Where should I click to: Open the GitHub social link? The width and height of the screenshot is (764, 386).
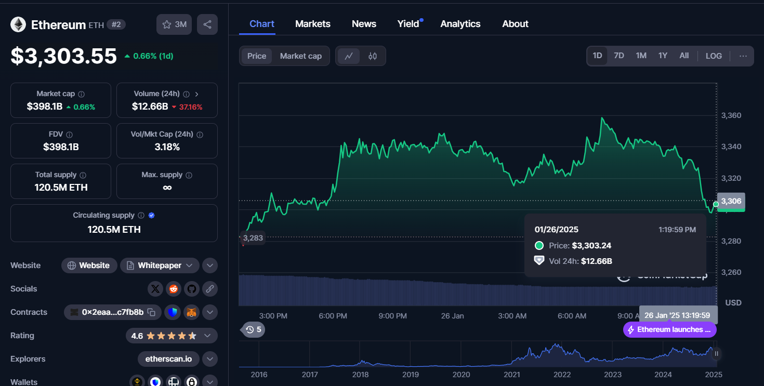point(192,289)
